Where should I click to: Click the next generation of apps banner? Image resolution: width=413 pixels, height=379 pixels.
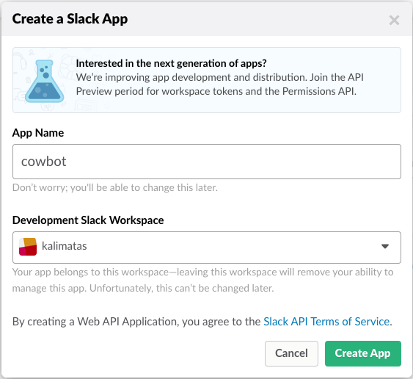pyautogui.click(x=207, y=80)
